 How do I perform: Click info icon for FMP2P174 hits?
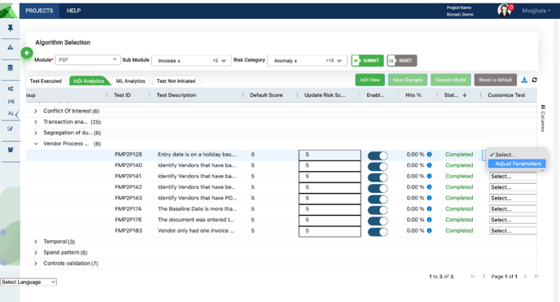429,209
